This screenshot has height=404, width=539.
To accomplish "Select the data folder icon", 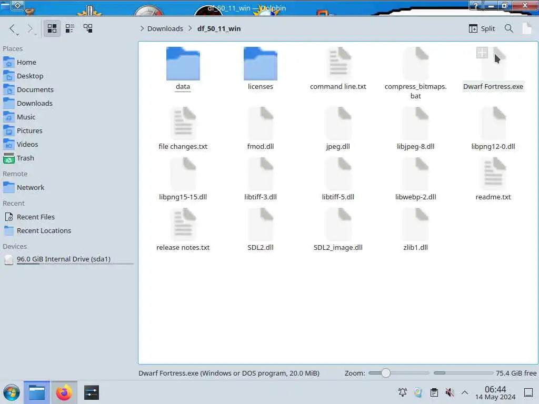I will point(183,64).
